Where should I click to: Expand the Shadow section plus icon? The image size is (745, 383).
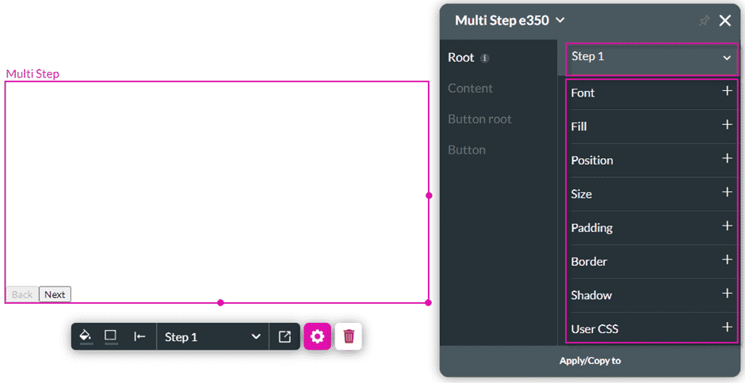(727, 294)
